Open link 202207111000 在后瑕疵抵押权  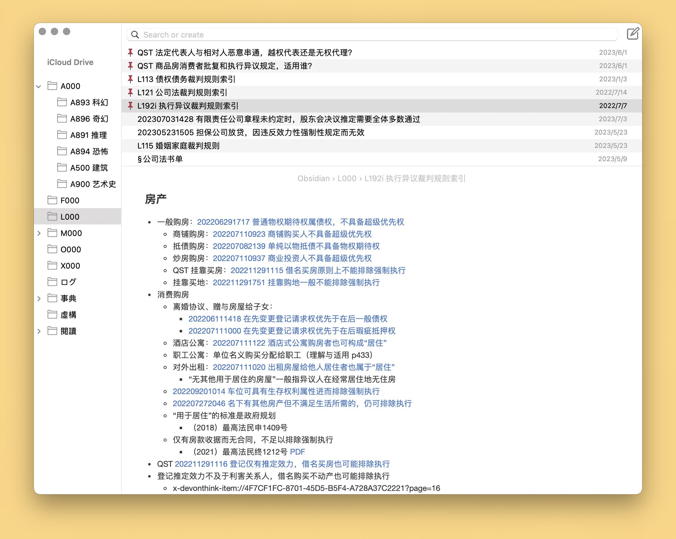pos(292,331)
